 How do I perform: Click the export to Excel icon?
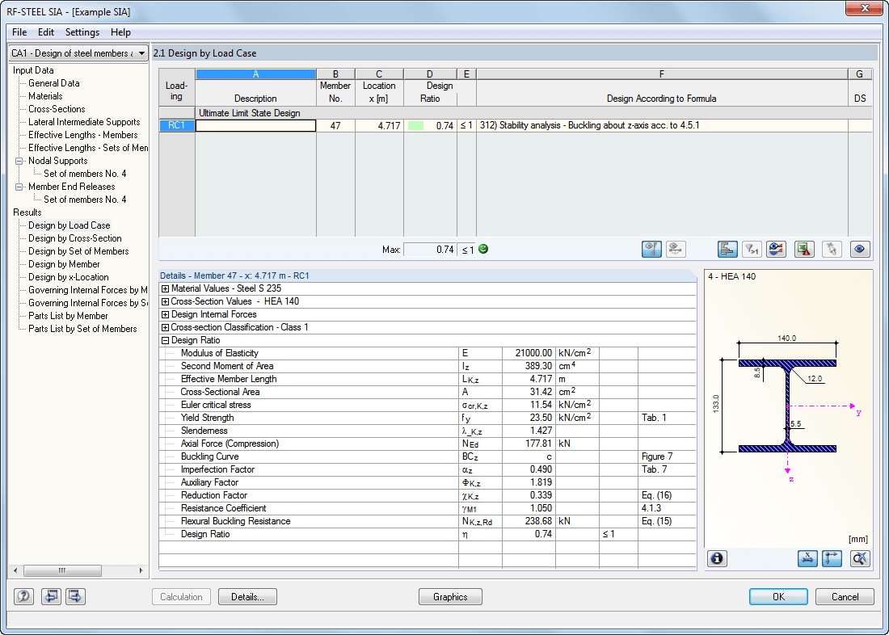(x=804, y=249)
